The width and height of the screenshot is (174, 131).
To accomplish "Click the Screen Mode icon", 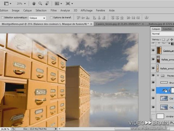I will tap(68, 4).
